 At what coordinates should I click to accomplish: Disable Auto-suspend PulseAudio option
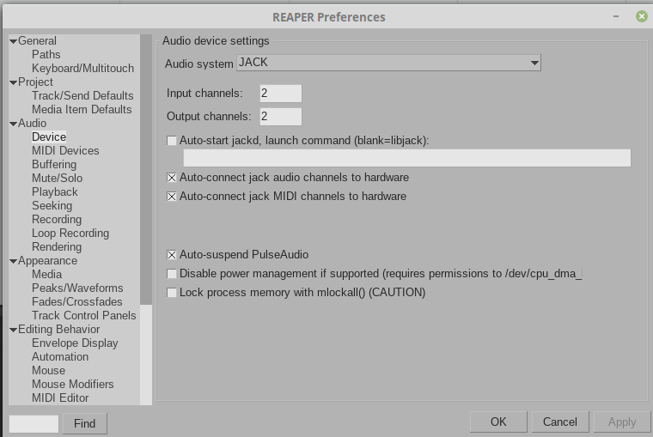(172, 255)
